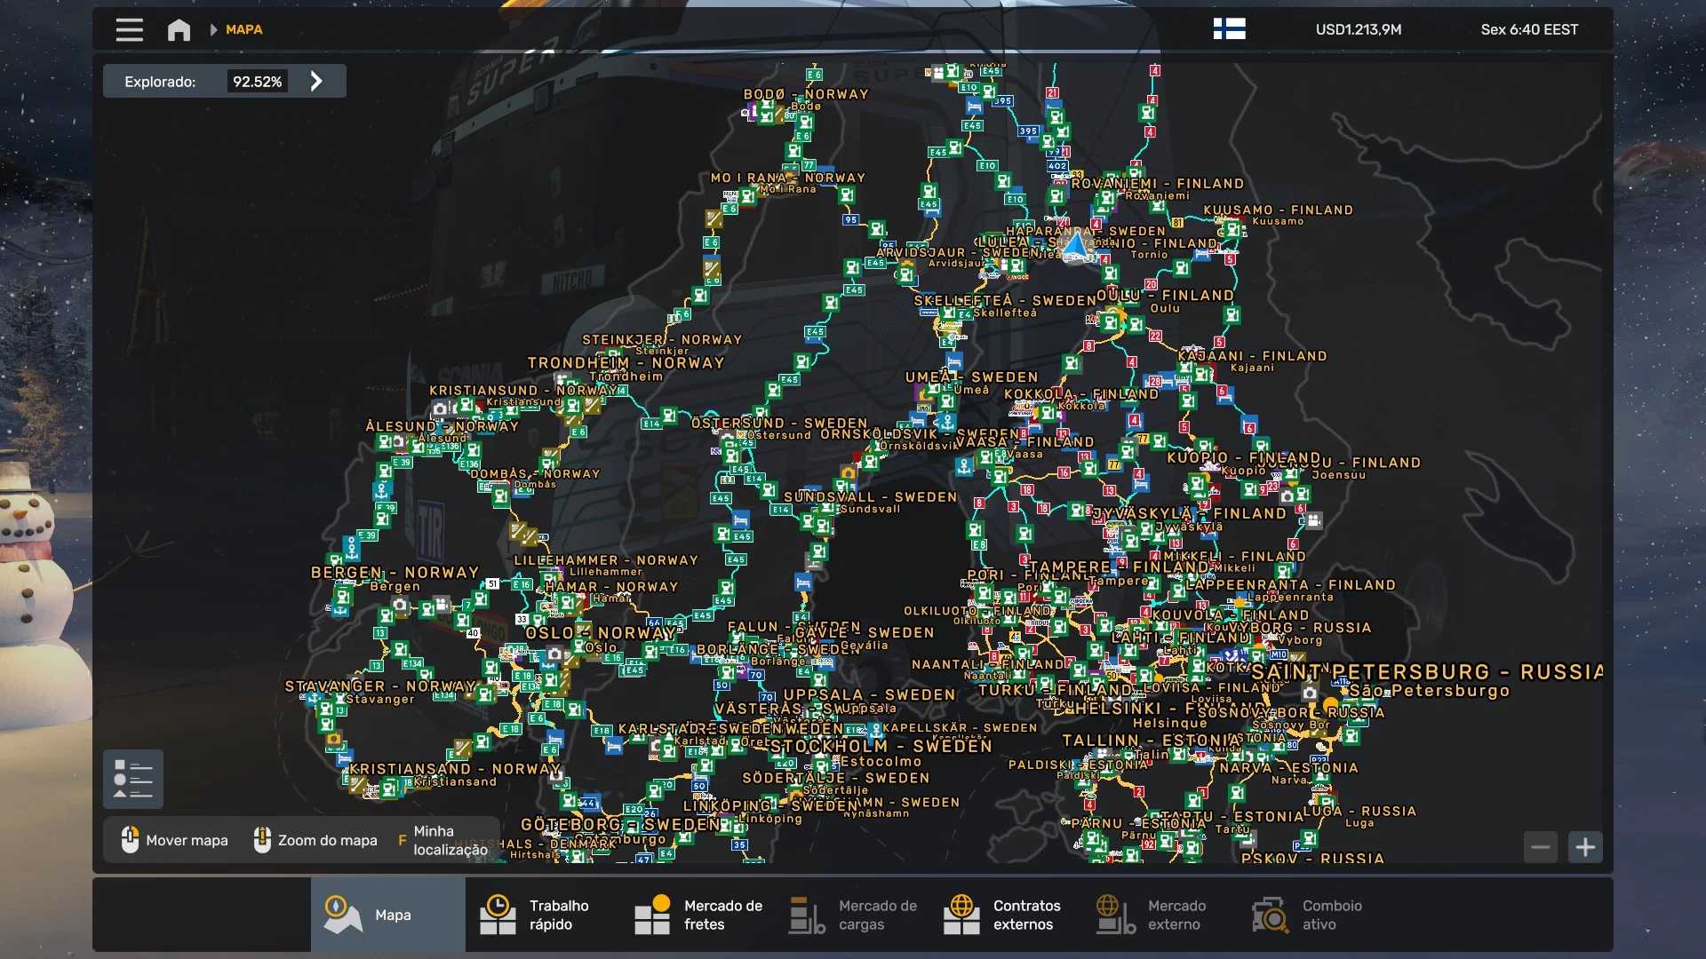Click the game time display
1706x959 pixels.
click(x=1529, y=29)
